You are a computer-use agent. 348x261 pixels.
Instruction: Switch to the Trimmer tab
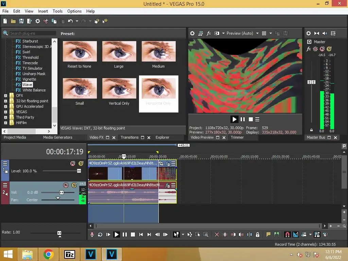coord(237,137)
